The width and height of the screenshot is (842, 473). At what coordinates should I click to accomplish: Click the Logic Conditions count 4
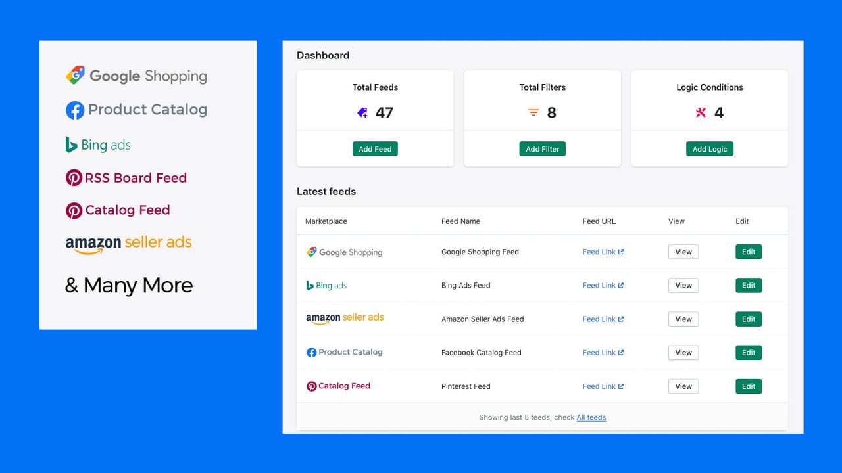click(719, 113)
